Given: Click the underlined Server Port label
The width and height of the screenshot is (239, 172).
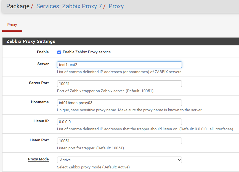Looking at the screenshot, I should coord(39,83).
